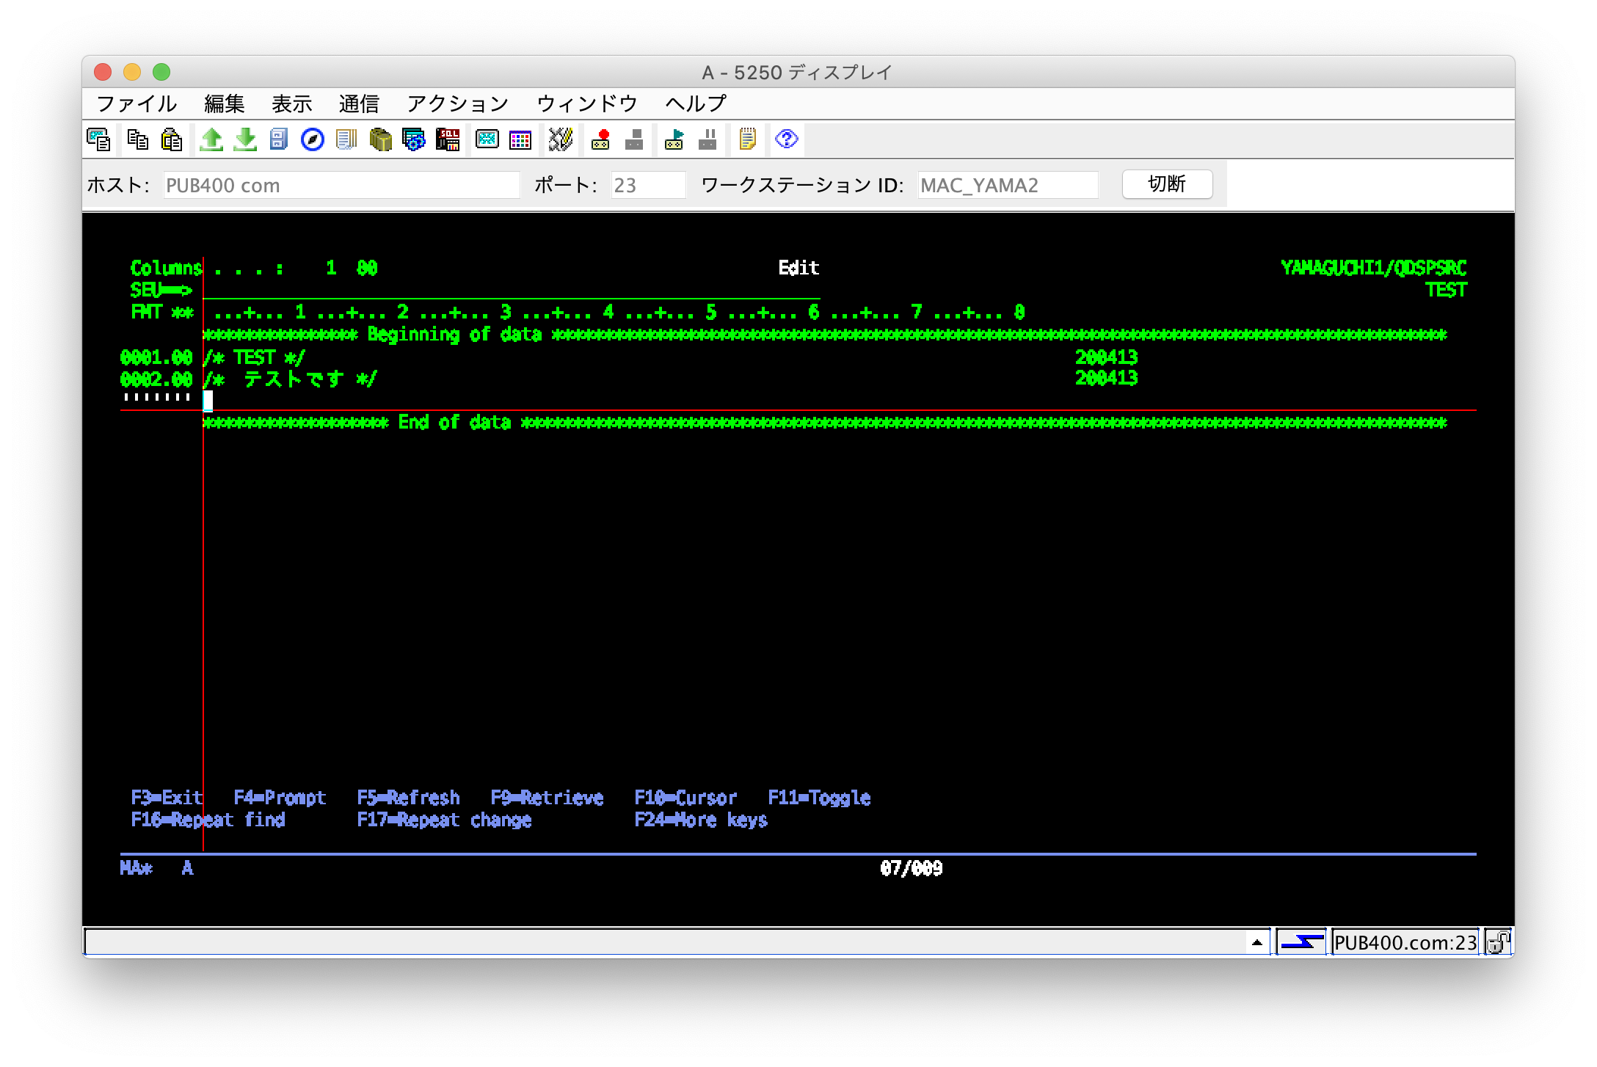This screenshot has height=1067, width=1597.
Task: Click the F3=Exit function key label
Action: (167, 798)
